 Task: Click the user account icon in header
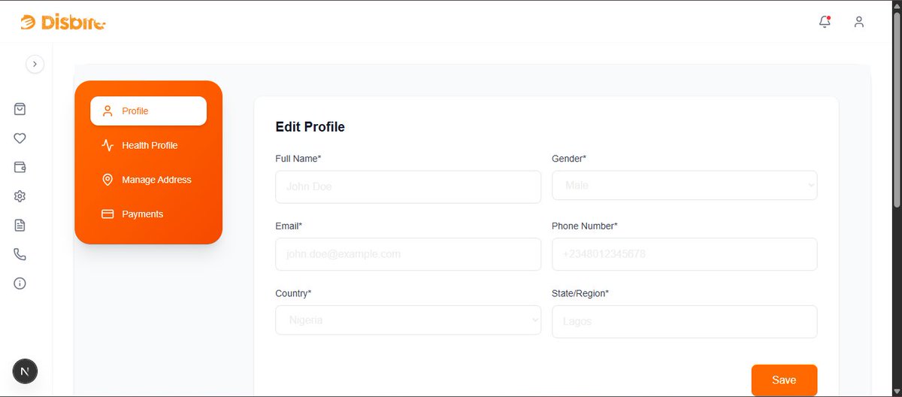pos(858,22)
